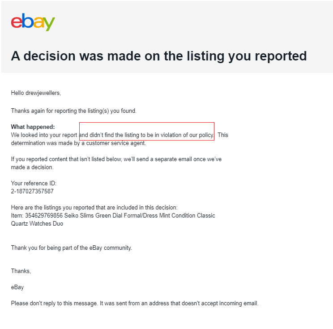This screenshot has height=329, width=333.
Task: Click the greeting 'Hello drewjewellers,'
Action: (x=36, y=93)
